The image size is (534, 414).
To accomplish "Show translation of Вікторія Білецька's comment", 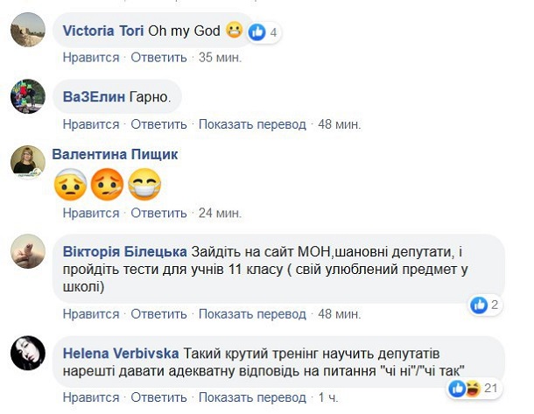I will [x=252, y=313].
